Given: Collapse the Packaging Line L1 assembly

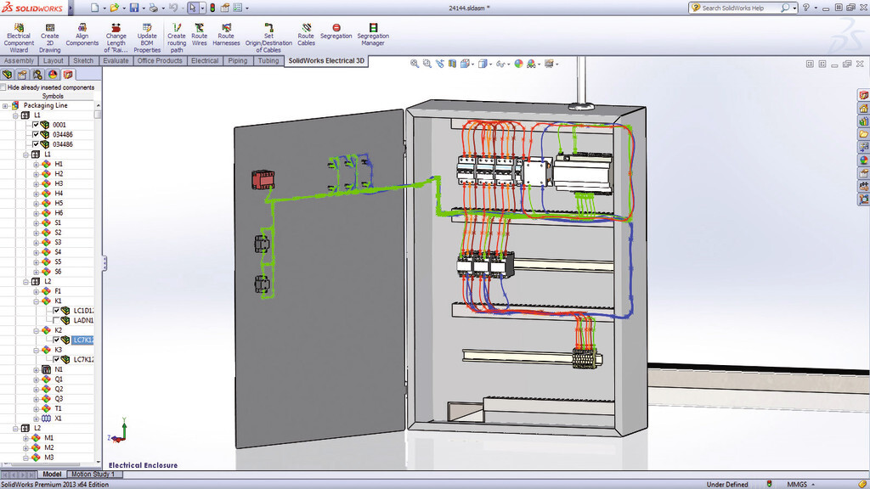Looking at the screenshot, I should [x=14, y=114].
